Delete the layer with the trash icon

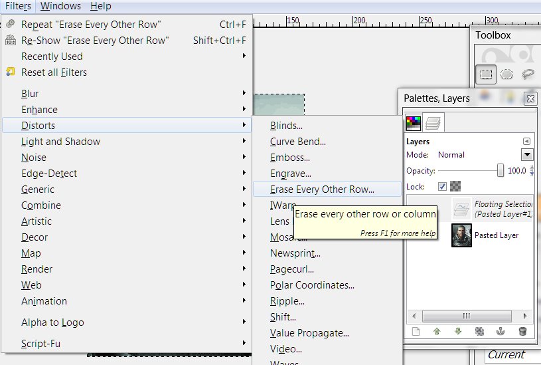click(x=522, y=331)
